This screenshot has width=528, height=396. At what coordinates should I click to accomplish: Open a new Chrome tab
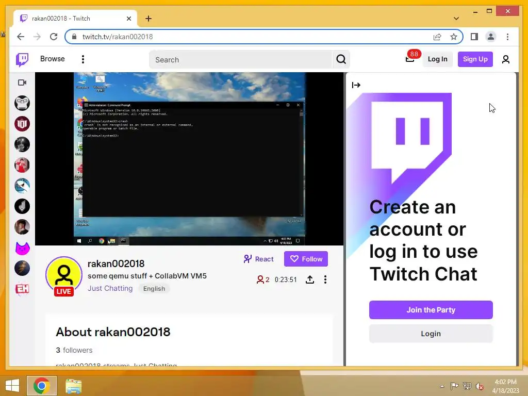tap(148, 19)
